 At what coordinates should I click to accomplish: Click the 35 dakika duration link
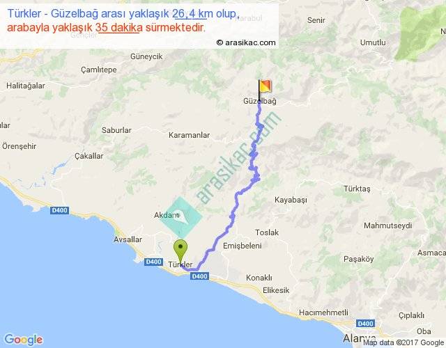click(x=119, y=28)
